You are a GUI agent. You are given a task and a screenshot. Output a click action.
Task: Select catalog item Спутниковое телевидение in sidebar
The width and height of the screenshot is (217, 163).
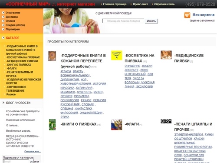16,89
